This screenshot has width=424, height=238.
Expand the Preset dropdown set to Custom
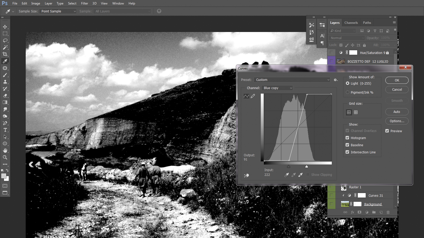[292, 80]
